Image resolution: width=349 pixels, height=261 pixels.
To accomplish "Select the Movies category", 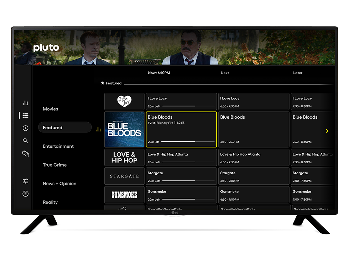I will click(x=50, y=109).
